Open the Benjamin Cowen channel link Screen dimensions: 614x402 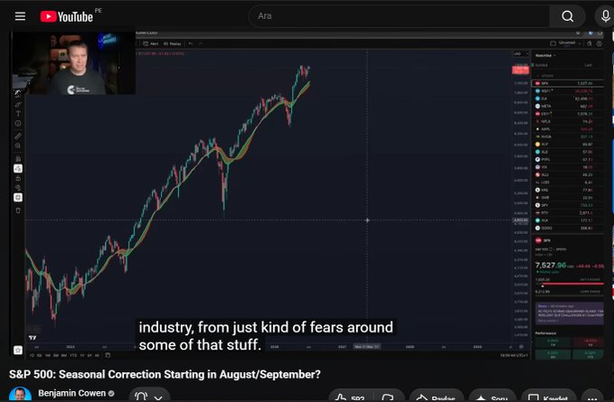(72, 393)
